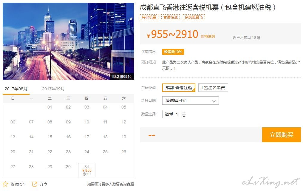The width and height of the screenshot is (303, 192).
Task: Click the 多航班直飞 tag
Action: pyautogui.click(x=194, y=17)
